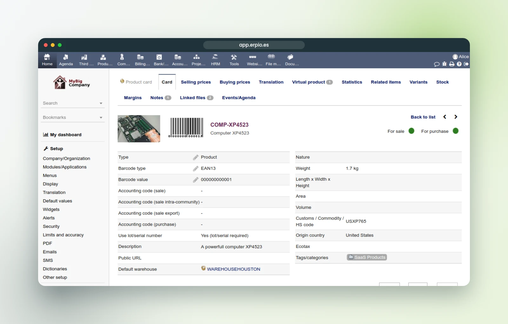Open the Agenda module icon

pos(66,60)
